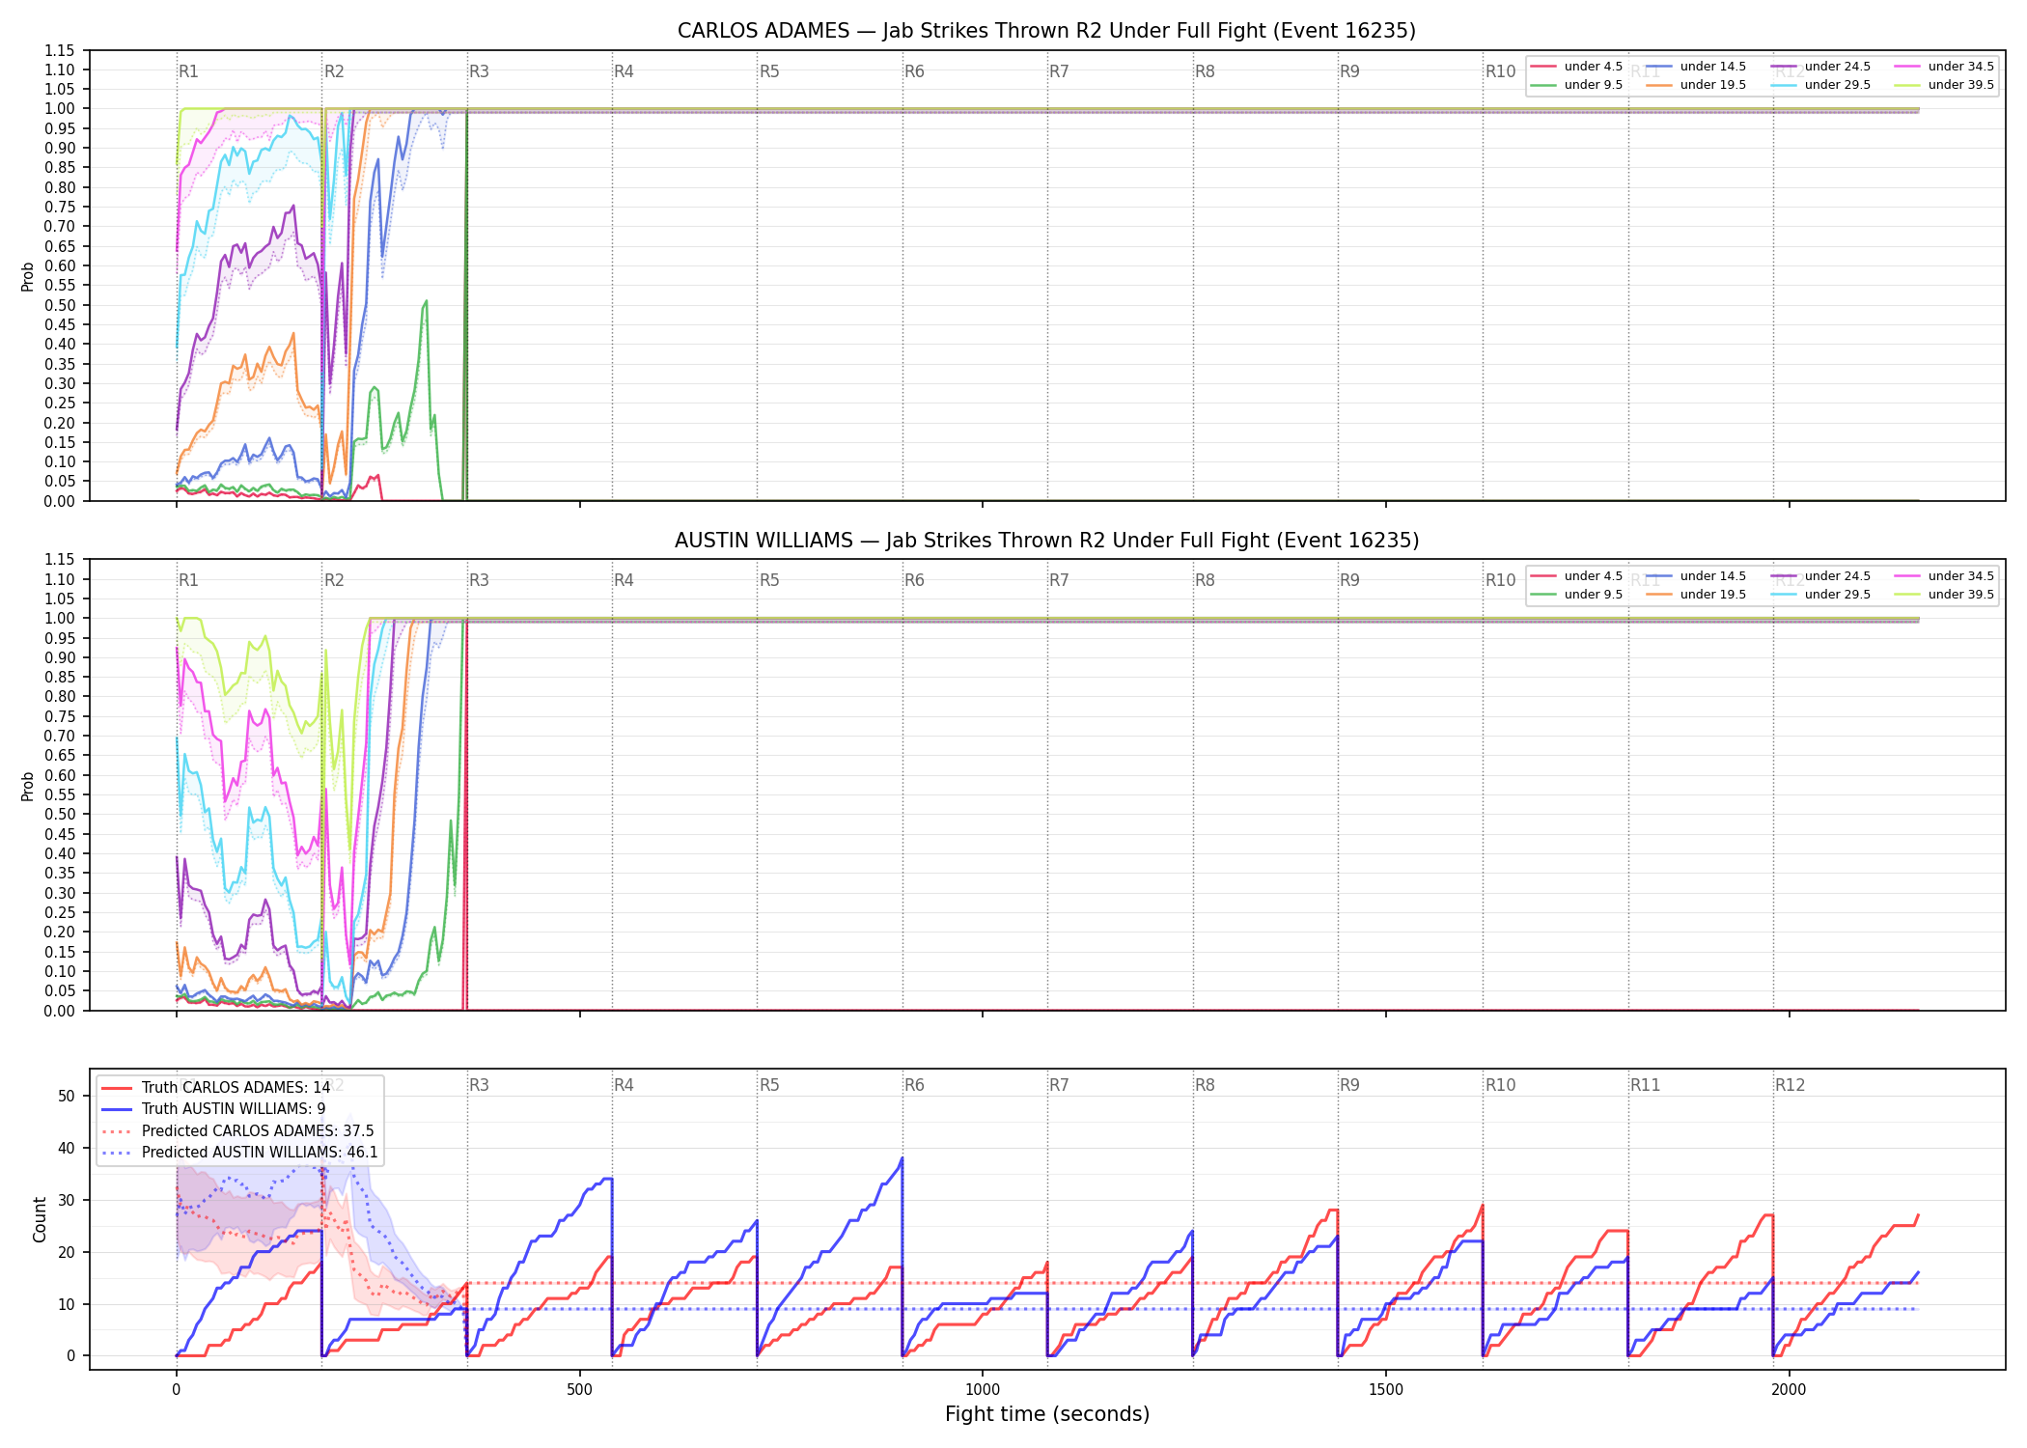Click the 2000 tick label on the x-axis
The width and height of the screenshot is (2027, 1448).
1790,1390
